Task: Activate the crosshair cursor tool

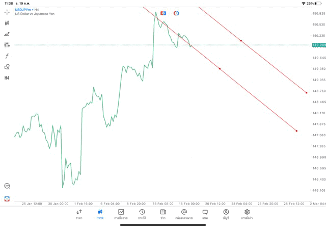Action: click(7, 12)
